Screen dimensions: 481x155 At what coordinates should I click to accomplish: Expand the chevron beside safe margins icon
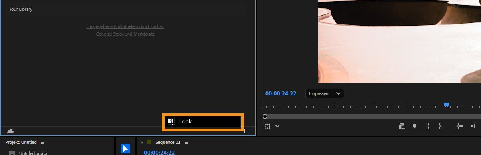coord(277,126)
